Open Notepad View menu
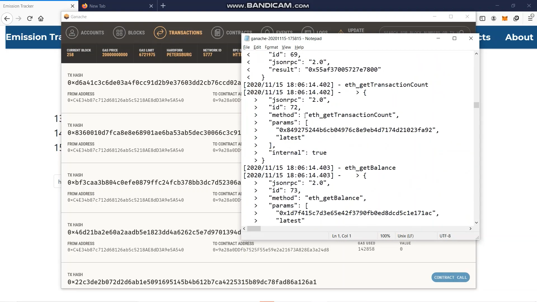Screen dimensions: 537x302 click(x=286, y=47)
